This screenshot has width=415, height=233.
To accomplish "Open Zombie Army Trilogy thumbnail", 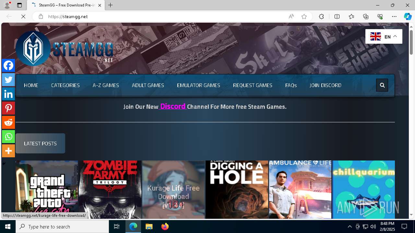I will coord(110,190).
